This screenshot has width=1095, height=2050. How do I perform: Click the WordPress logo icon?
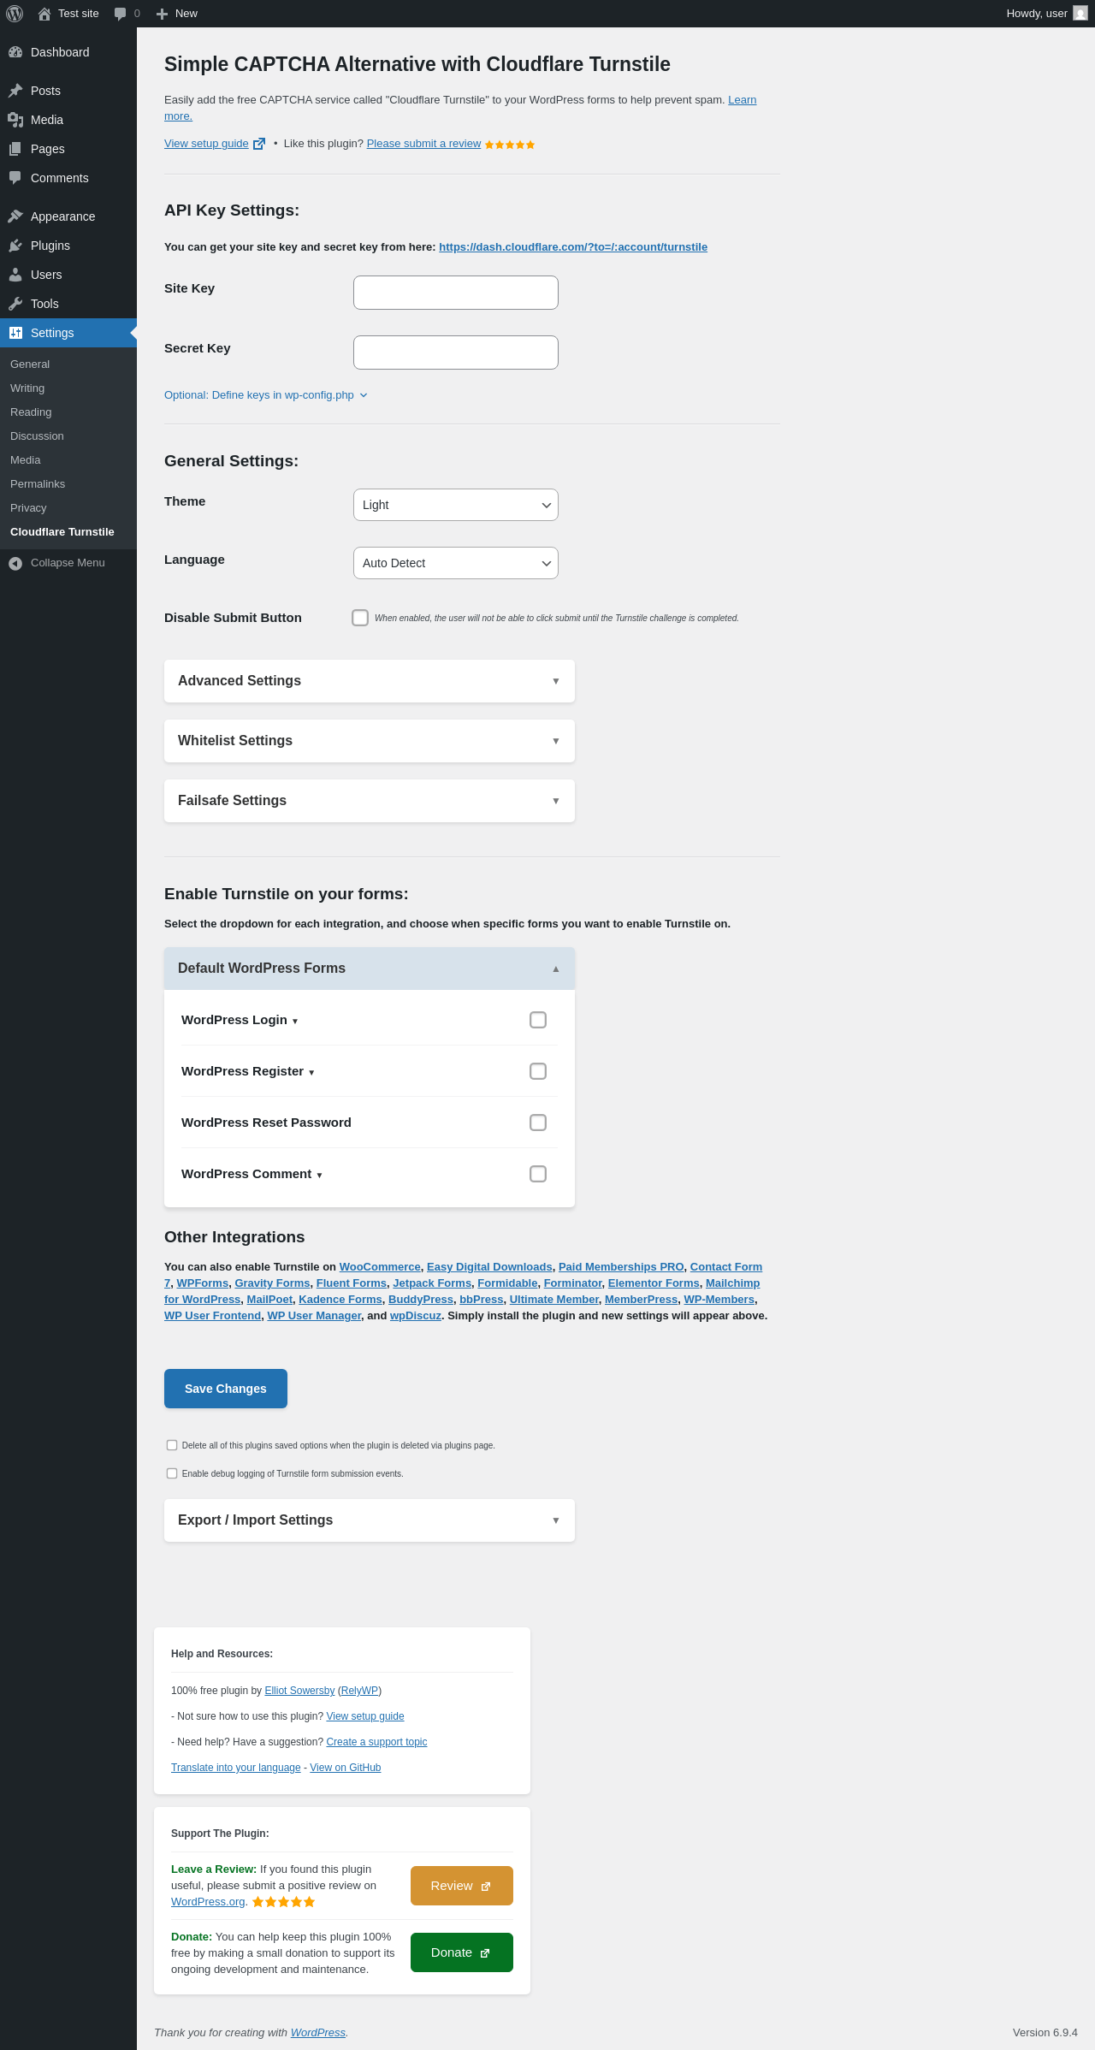15,14
